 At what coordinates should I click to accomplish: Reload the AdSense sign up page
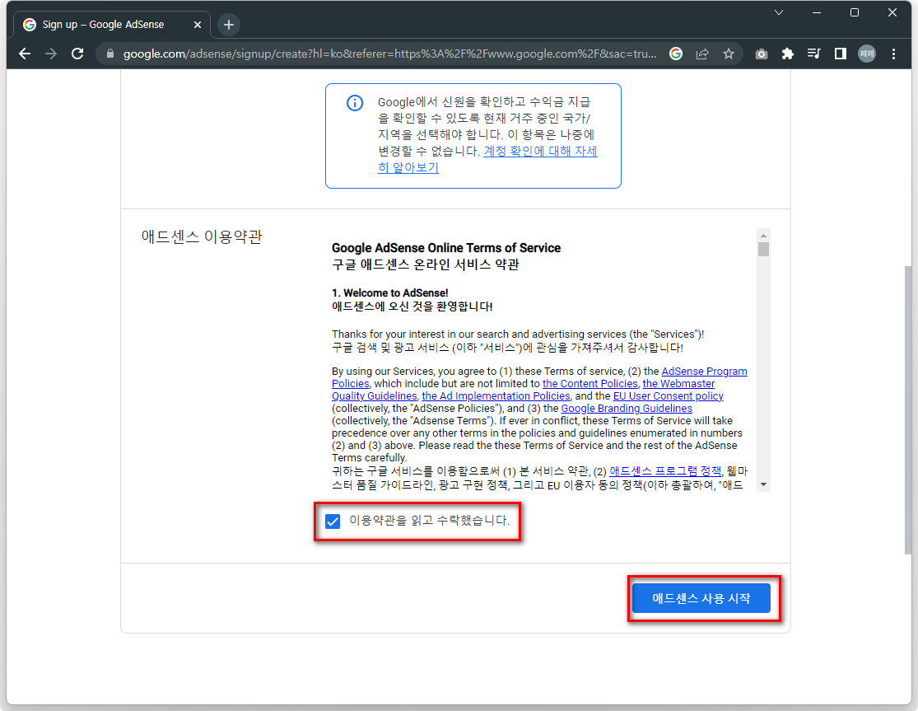click(77, 54)
